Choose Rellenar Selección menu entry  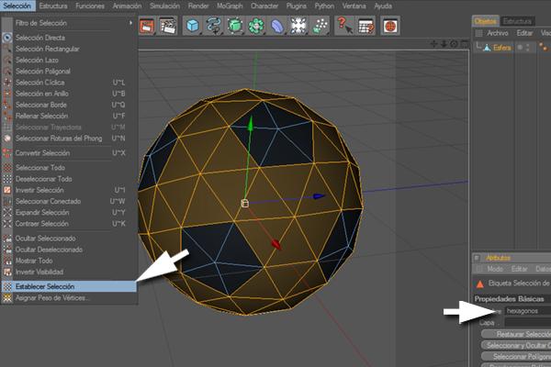69,116
